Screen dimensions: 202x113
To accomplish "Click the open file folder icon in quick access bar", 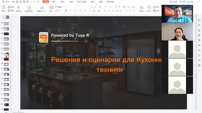I will coord(14,2).
